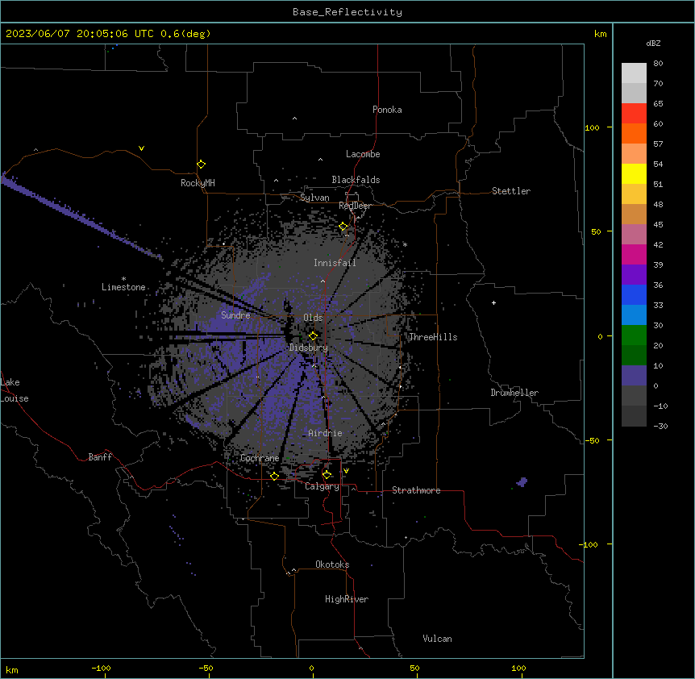
Task: Click the -30 dBZ legend value
Action: pos(660,426)
